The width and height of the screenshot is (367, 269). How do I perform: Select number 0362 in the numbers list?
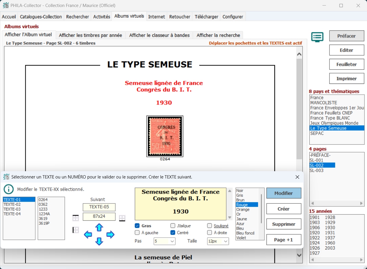pos(43,204)
